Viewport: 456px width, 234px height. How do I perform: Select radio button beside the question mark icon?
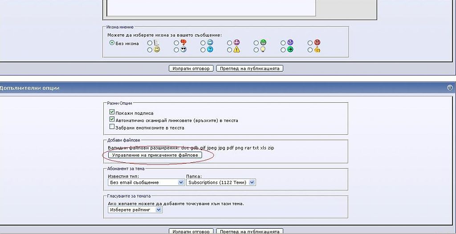(203, 50)
